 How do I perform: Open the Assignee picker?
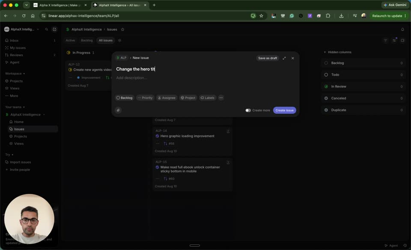pyautogui.click(x=167, y=98)
